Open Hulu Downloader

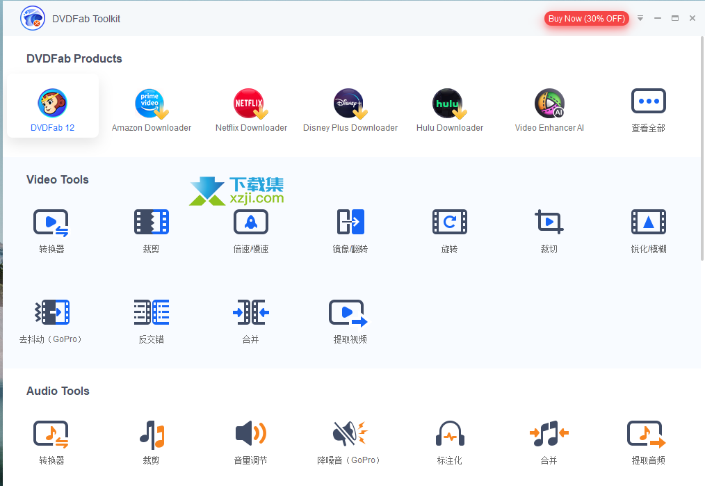[450, 110]
